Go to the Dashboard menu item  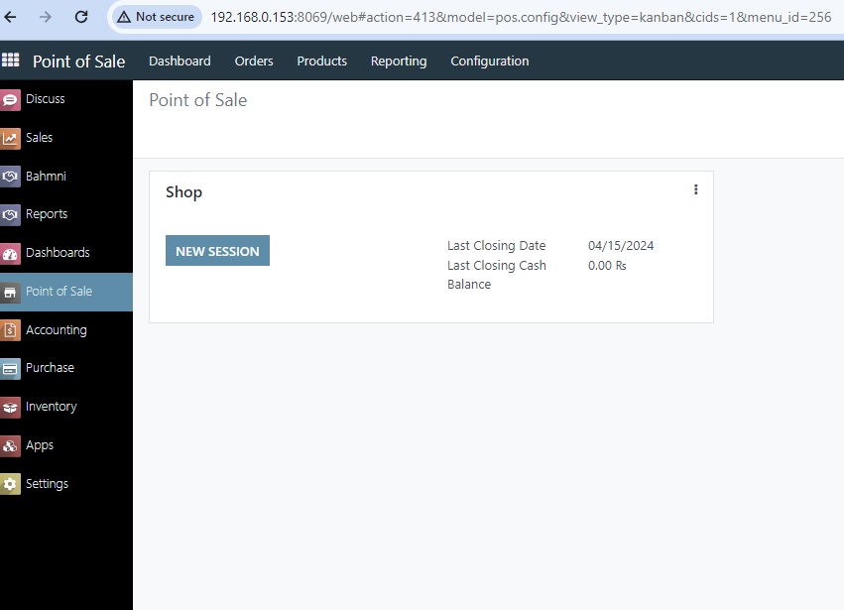[180, 61]
